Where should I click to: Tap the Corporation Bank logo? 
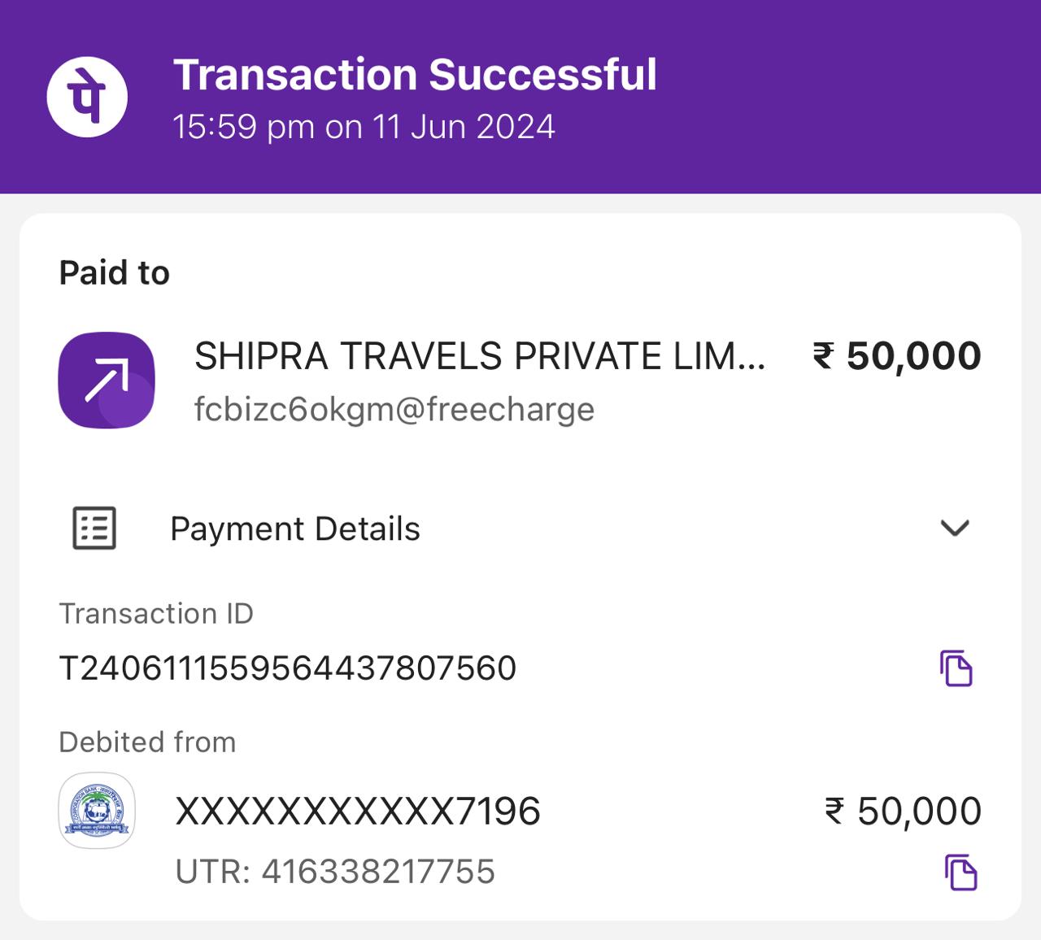tap(98, 811)
